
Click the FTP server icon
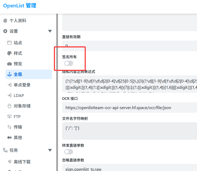(9, 116)
